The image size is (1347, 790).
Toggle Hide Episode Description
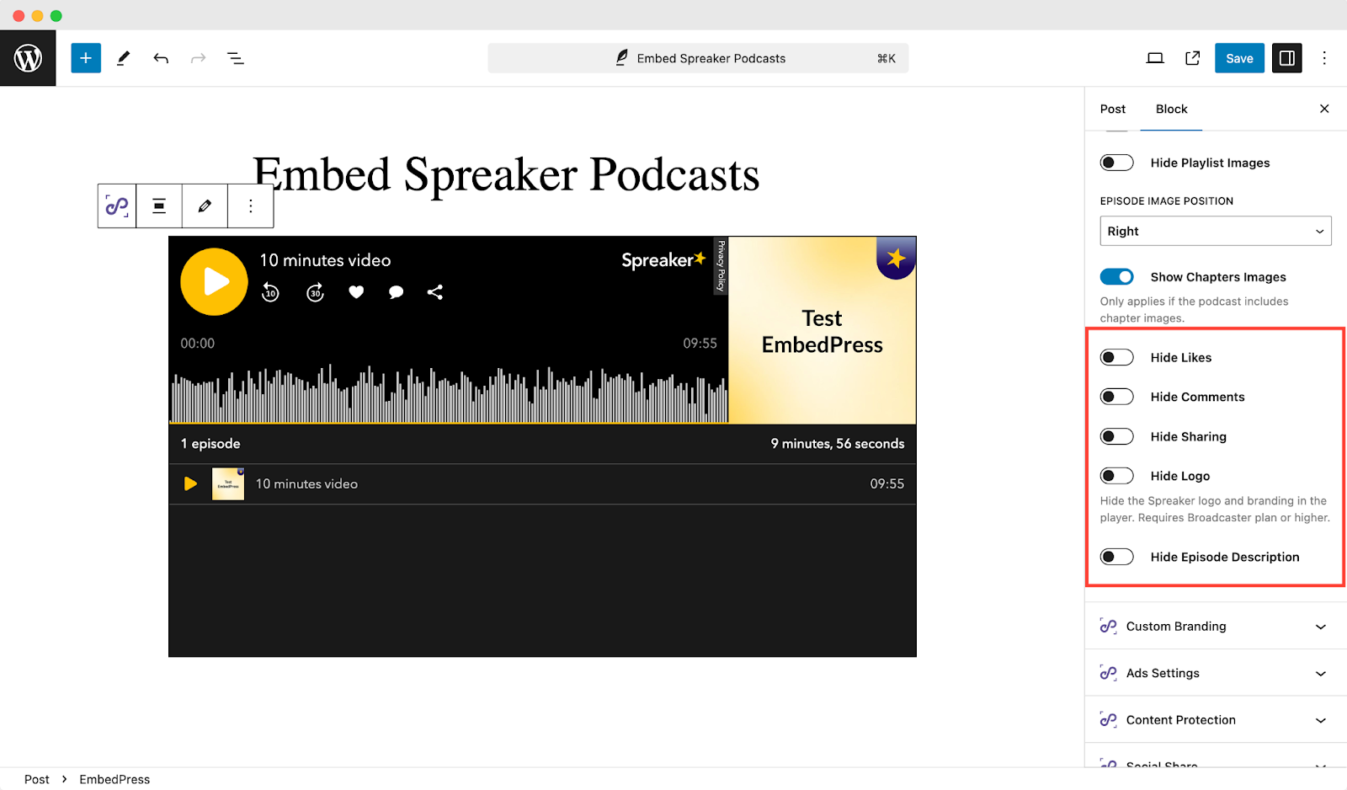point(1117,557)
